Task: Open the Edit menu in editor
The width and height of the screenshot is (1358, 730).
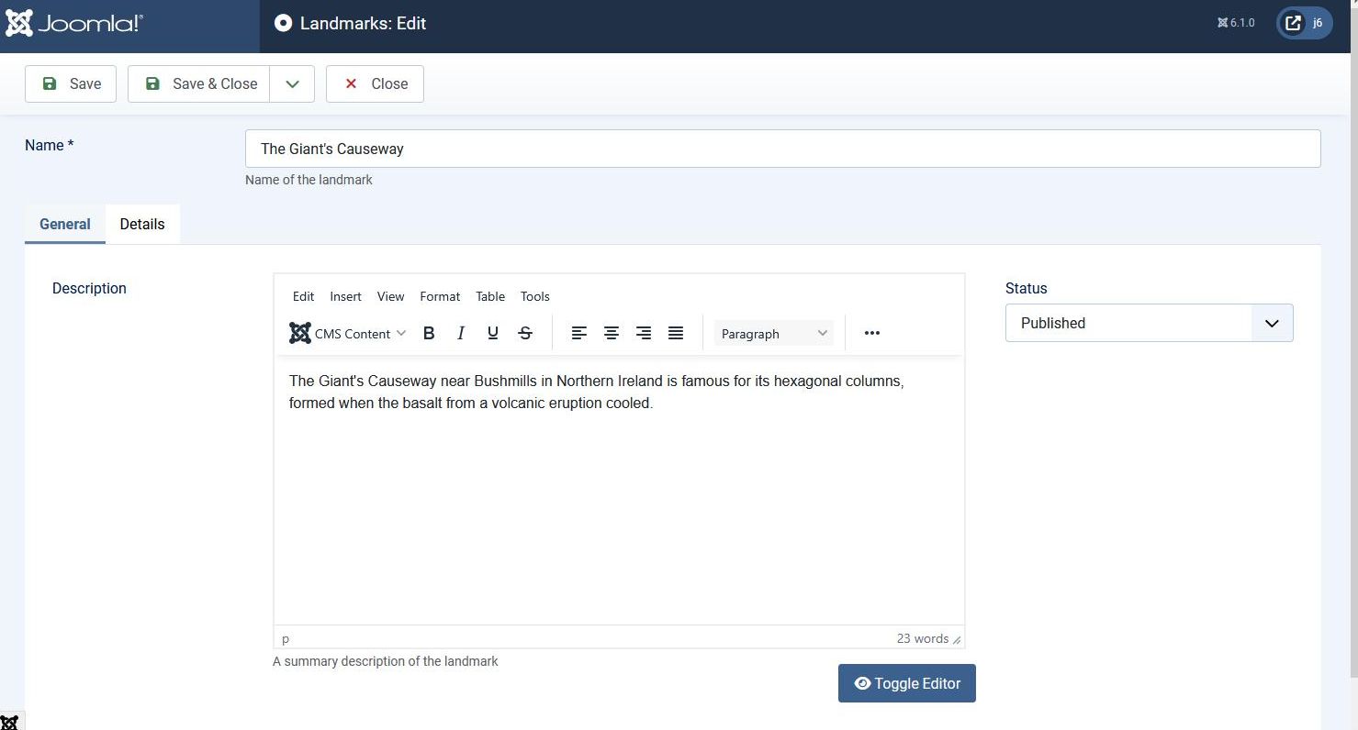Action: click(x=303, y=296)
